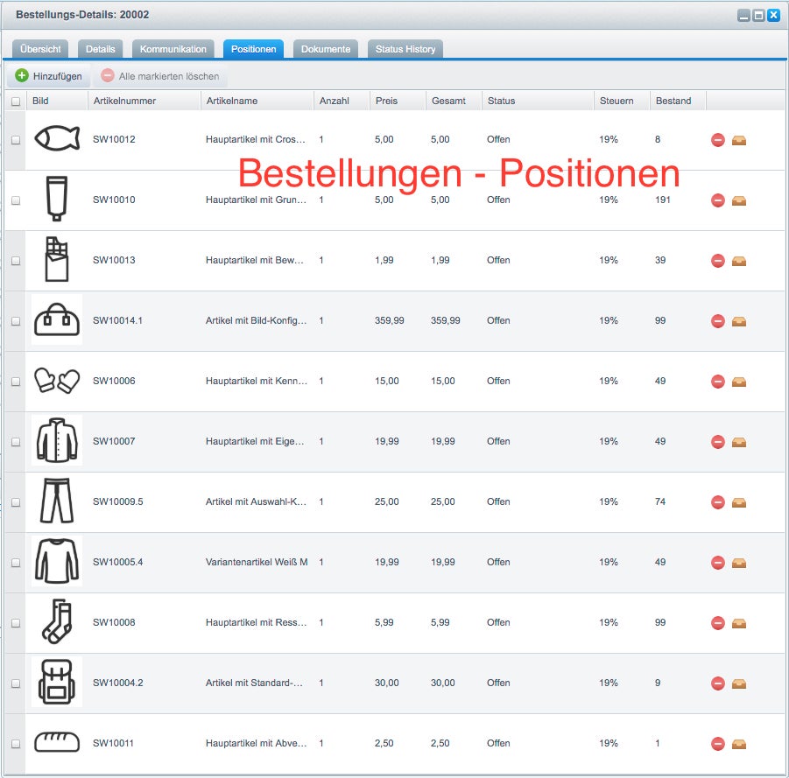Click the Steuern column header
Image resolution: width=789 pixels, height=778 pixels.
[x=622, y=101]
